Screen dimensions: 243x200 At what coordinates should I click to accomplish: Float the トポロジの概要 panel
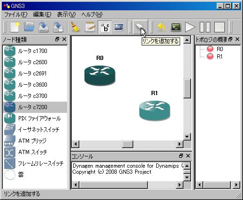230,39
